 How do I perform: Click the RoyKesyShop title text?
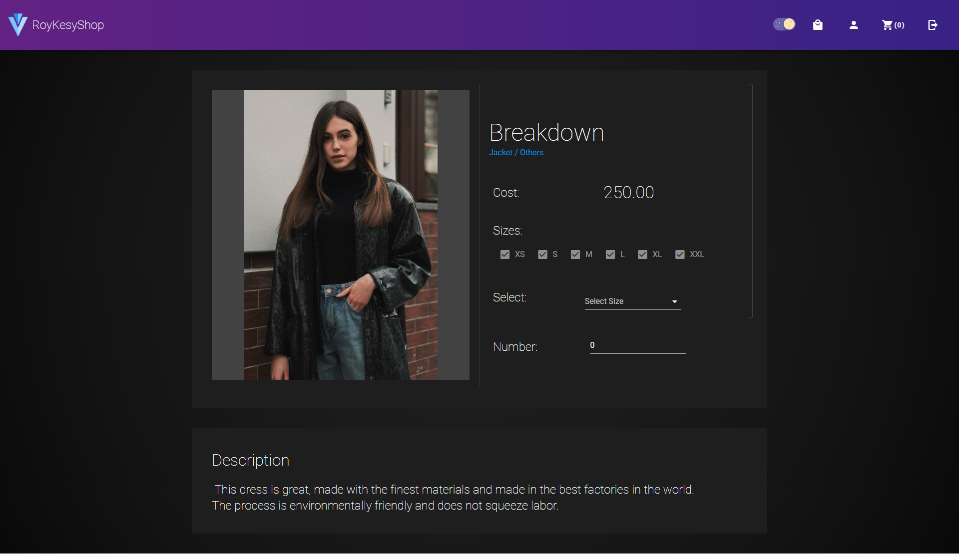(x=68, y=25)
